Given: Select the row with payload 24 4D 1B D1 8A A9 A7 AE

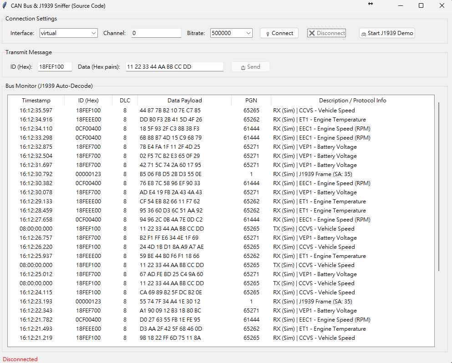Looking at the screenshot, I should (x=221, y=247).
